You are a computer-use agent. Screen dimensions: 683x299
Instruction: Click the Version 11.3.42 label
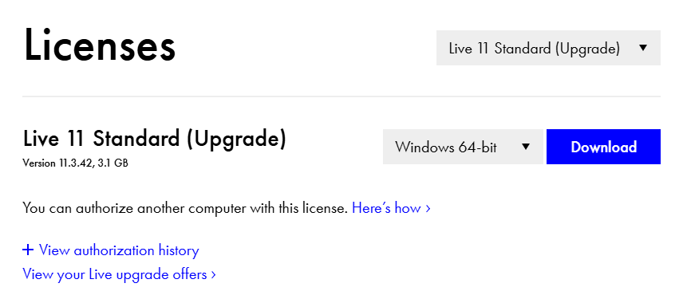coord(57,163)
